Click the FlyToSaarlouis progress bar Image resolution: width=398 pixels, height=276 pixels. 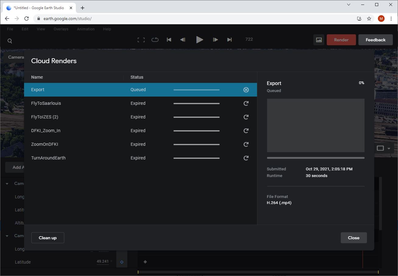point(196,104)
